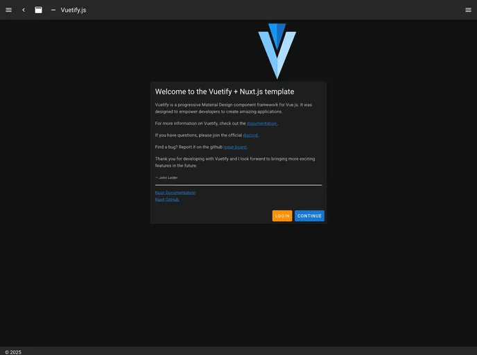The height and width of the screenshot is (355, 477).
Task: Click the © 2025 footer text
Action: [13, 352]
